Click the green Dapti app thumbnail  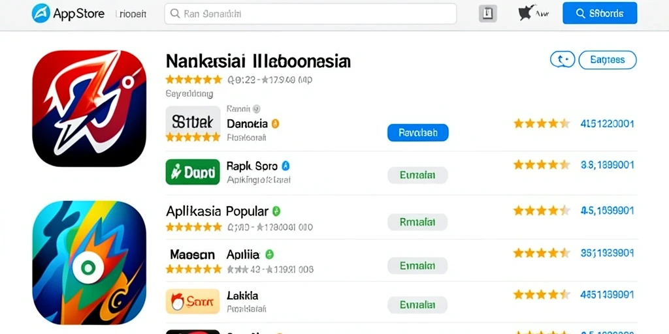point(193,172)
